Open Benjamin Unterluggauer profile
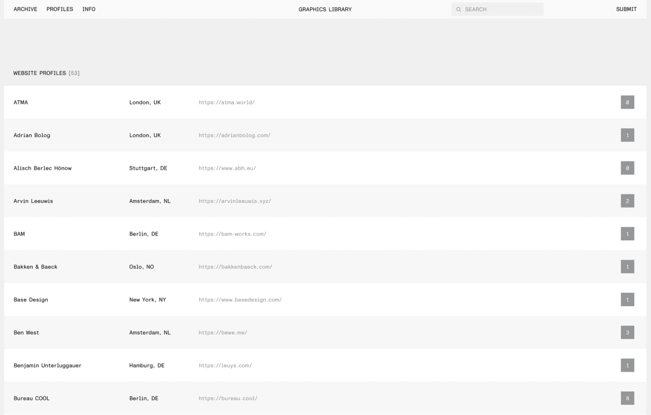 (x=47, y=366)
